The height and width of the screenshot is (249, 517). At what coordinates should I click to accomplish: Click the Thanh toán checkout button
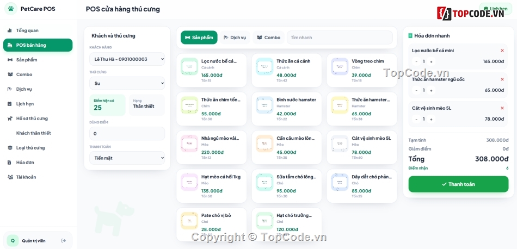pyautogui.click(x=458, y=184)
